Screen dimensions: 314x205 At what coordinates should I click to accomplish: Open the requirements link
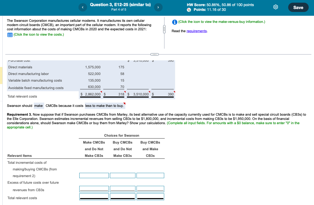197,31
